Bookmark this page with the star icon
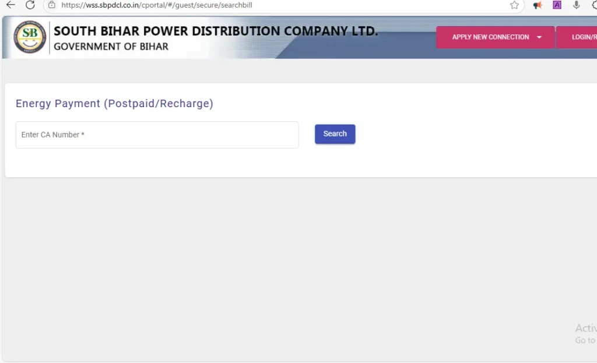The image size is (597, 363). point(514,5)
